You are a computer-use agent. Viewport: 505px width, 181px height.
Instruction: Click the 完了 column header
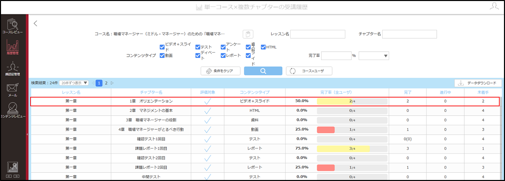(x=407, y=92)
